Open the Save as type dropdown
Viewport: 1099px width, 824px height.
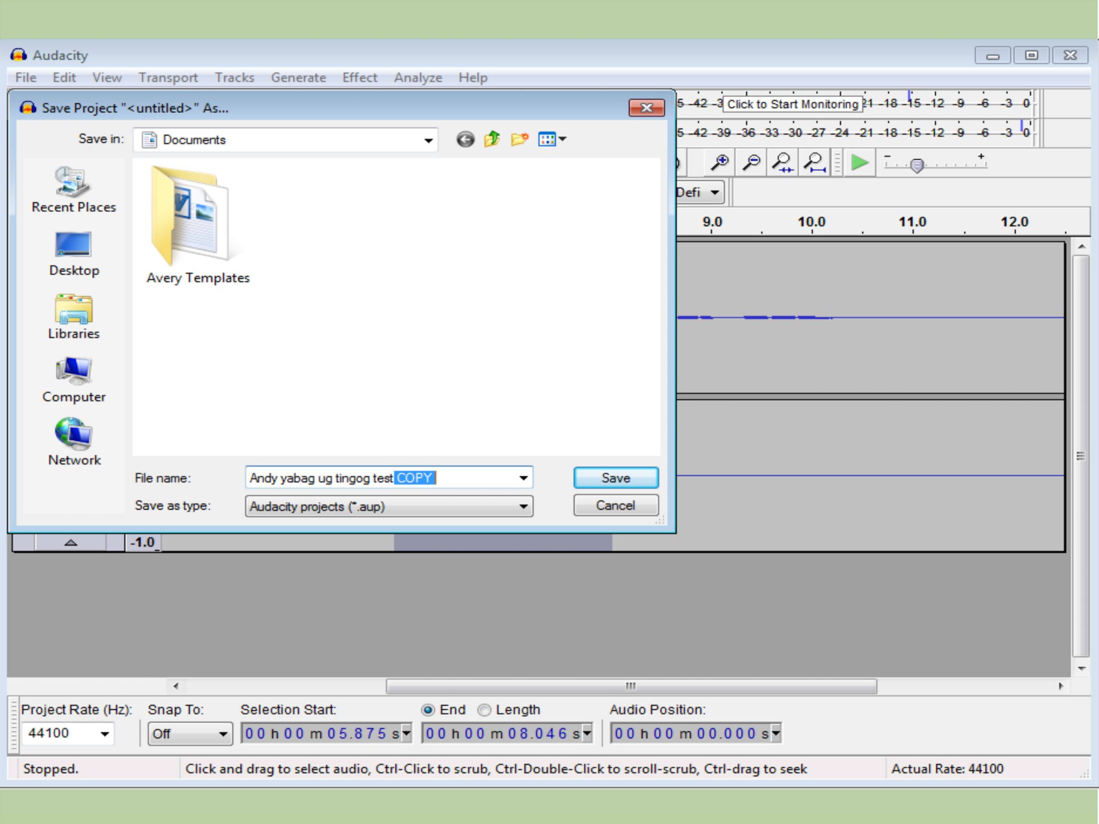(x=523, y=506)
